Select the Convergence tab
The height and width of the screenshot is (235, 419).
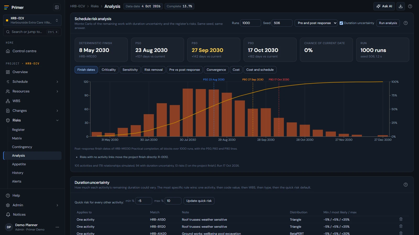216,70
